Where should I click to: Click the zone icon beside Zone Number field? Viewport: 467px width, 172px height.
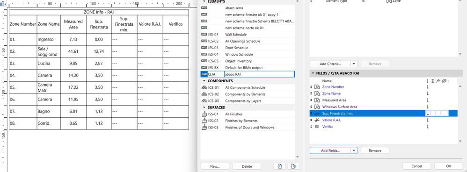tap(317, 87)
